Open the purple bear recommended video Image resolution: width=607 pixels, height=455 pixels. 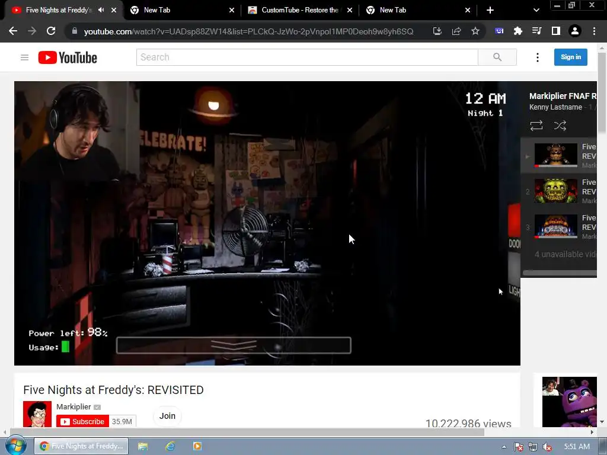[x=569, y=402]
